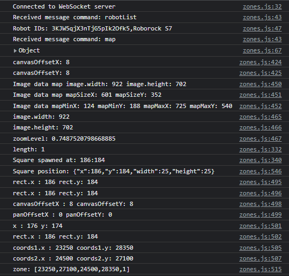Open source link zones.js:32

262,6
